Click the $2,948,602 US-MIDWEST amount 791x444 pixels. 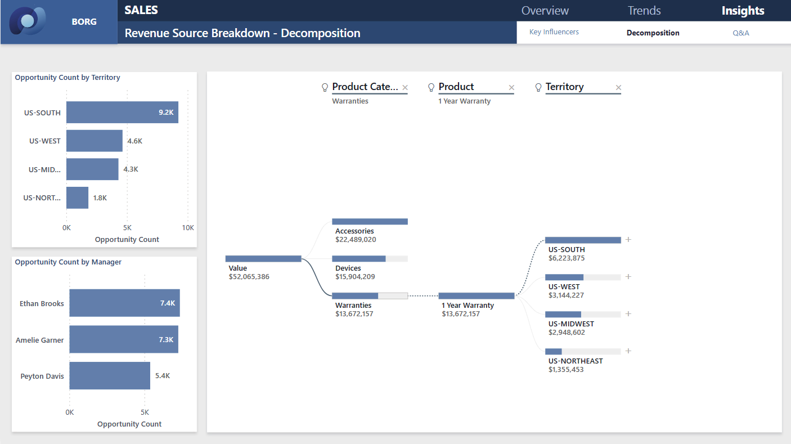point(567,333)
